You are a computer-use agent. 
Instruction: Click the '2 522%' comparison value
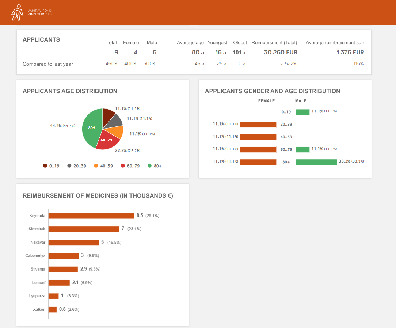click(x=289, y=64)
